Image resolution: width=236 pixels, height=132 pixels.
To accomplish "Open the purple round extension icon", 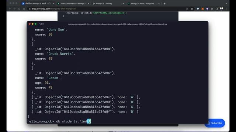I will tap(207, 9).
